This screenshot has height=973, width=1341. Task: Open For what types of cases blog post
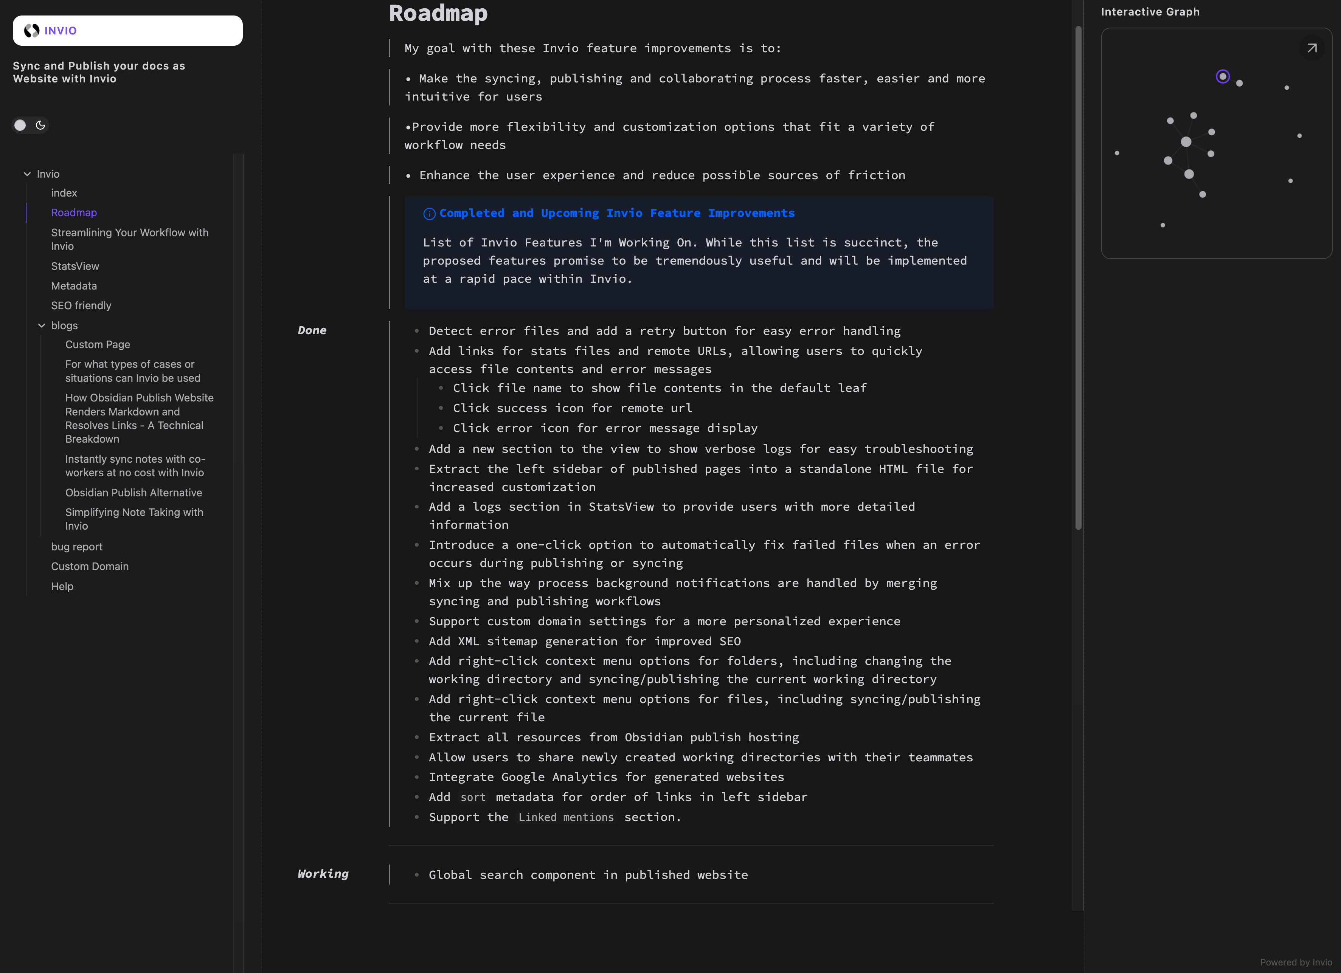[133, 370]
